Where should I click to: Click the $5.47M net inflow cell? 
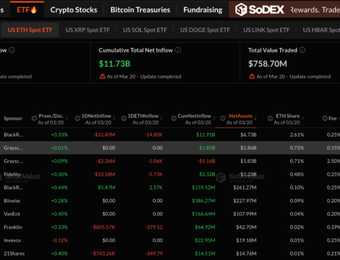click(107, 187)
